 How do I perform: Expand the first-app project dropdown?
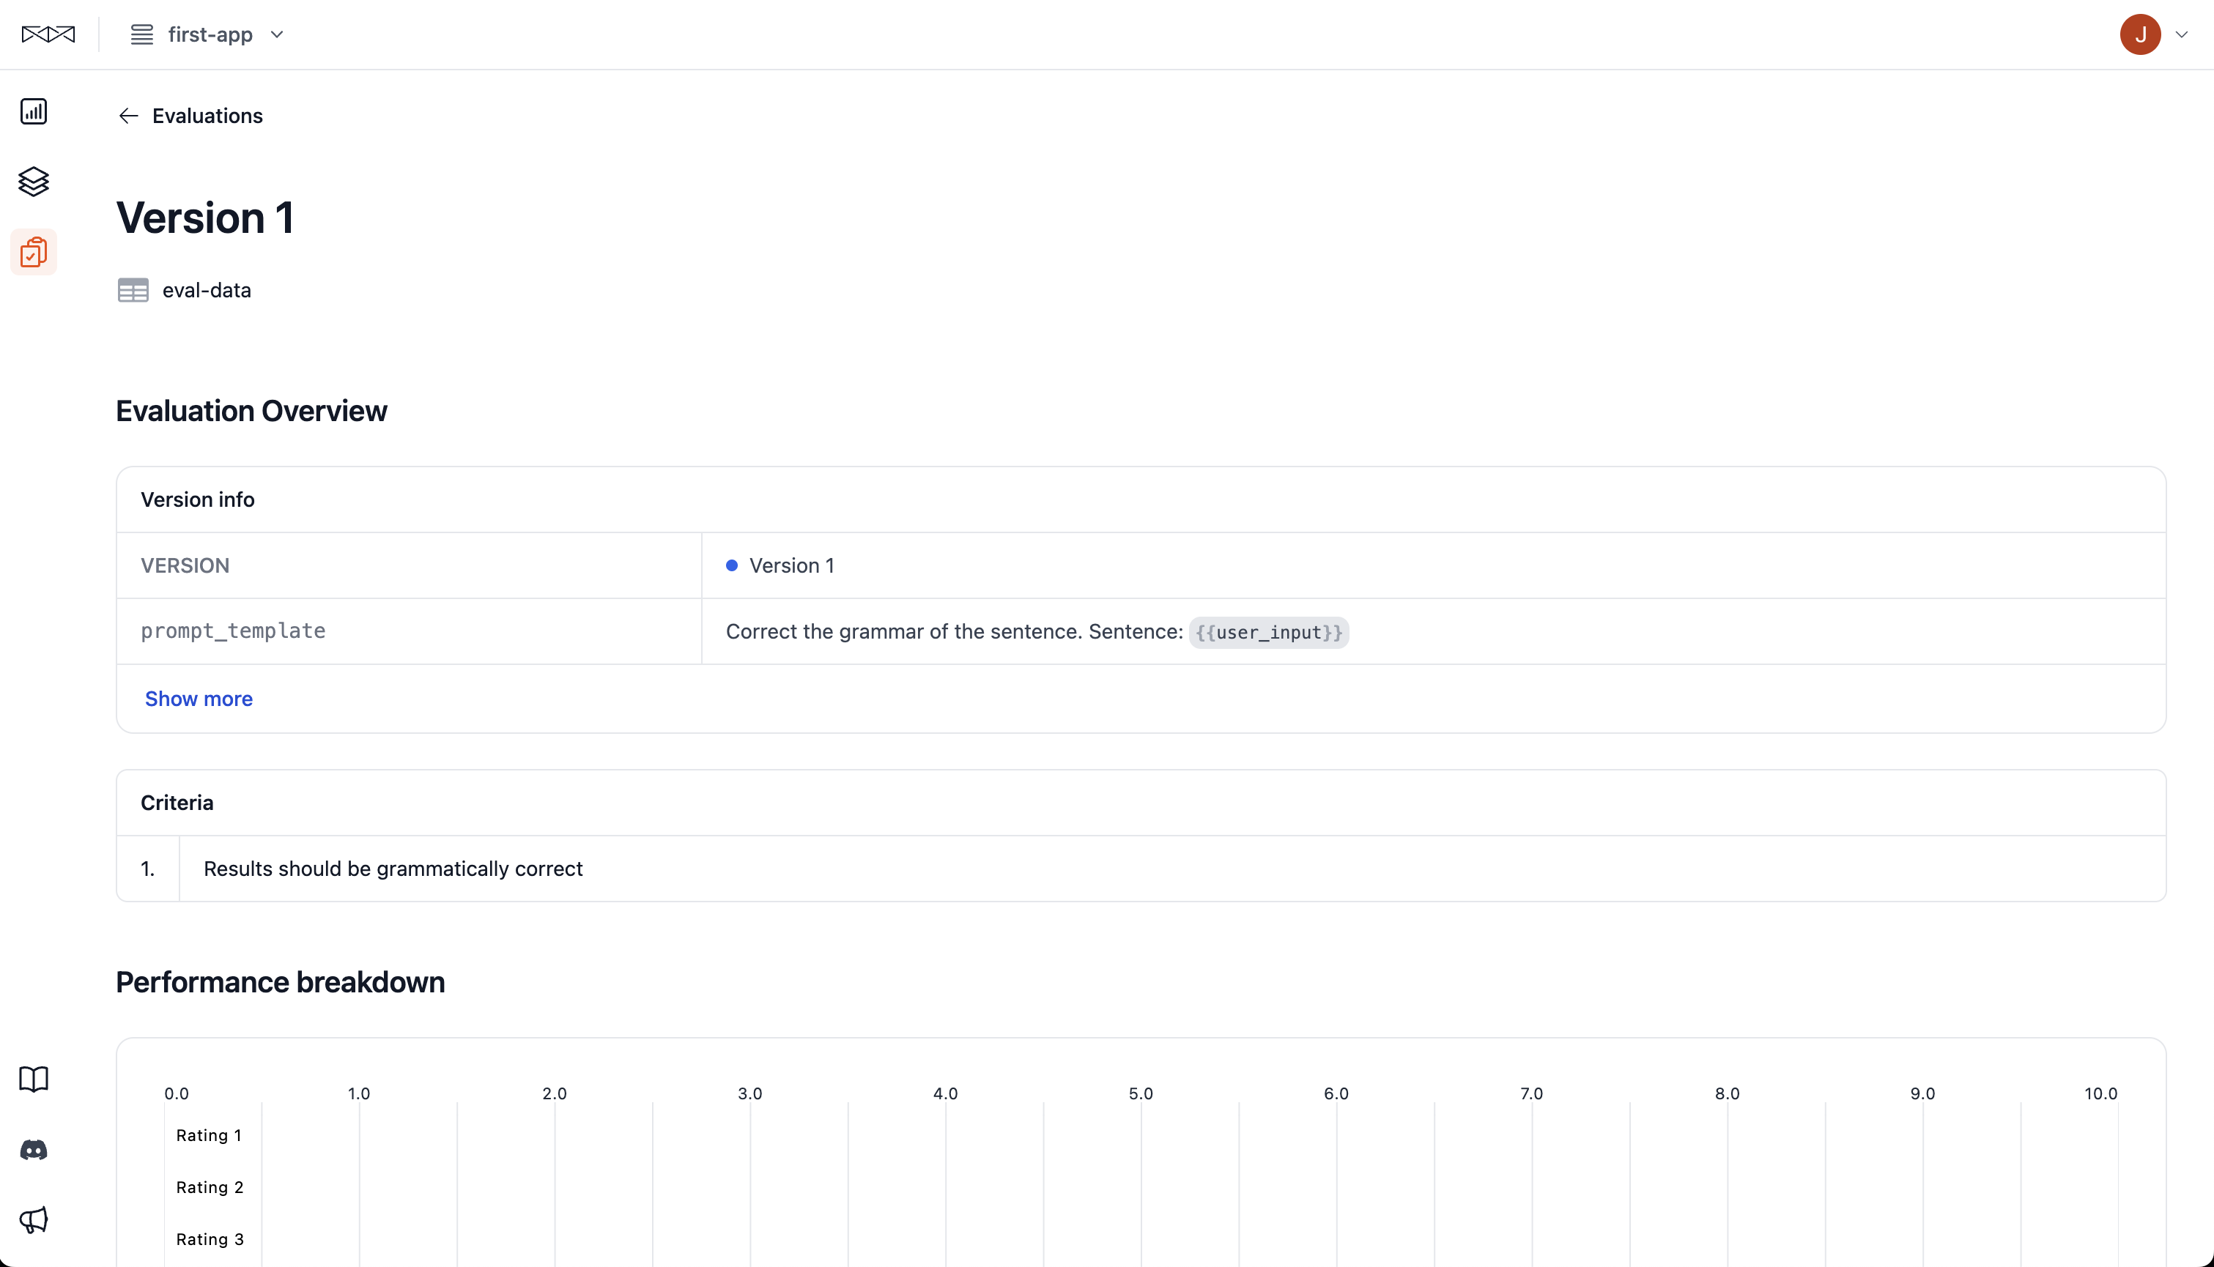277,34
